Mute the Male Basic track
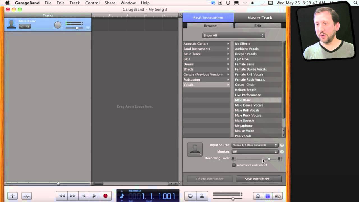The width and height of the screenshot is (359, 202). click(x=22, y=26)
